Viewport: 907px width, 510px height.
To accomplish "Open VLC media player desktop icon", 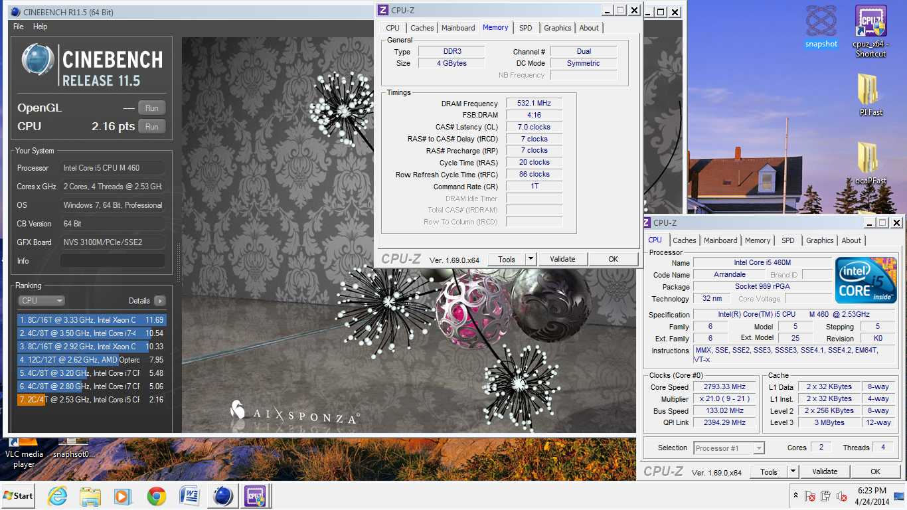I will [24, 453].
